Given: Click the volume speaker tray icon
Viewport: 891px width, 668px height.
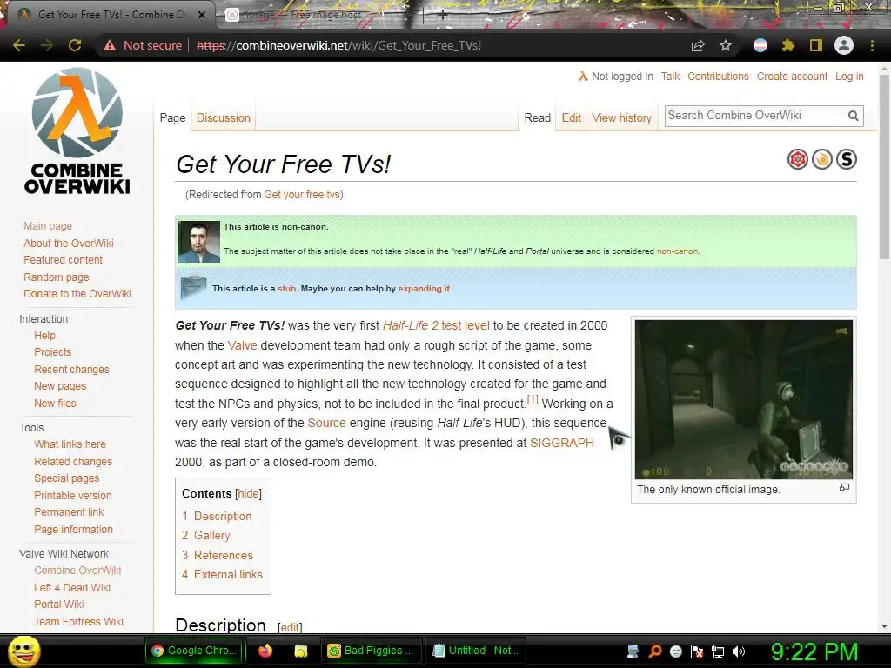Looking at the screenshot, I should point(739,651).
